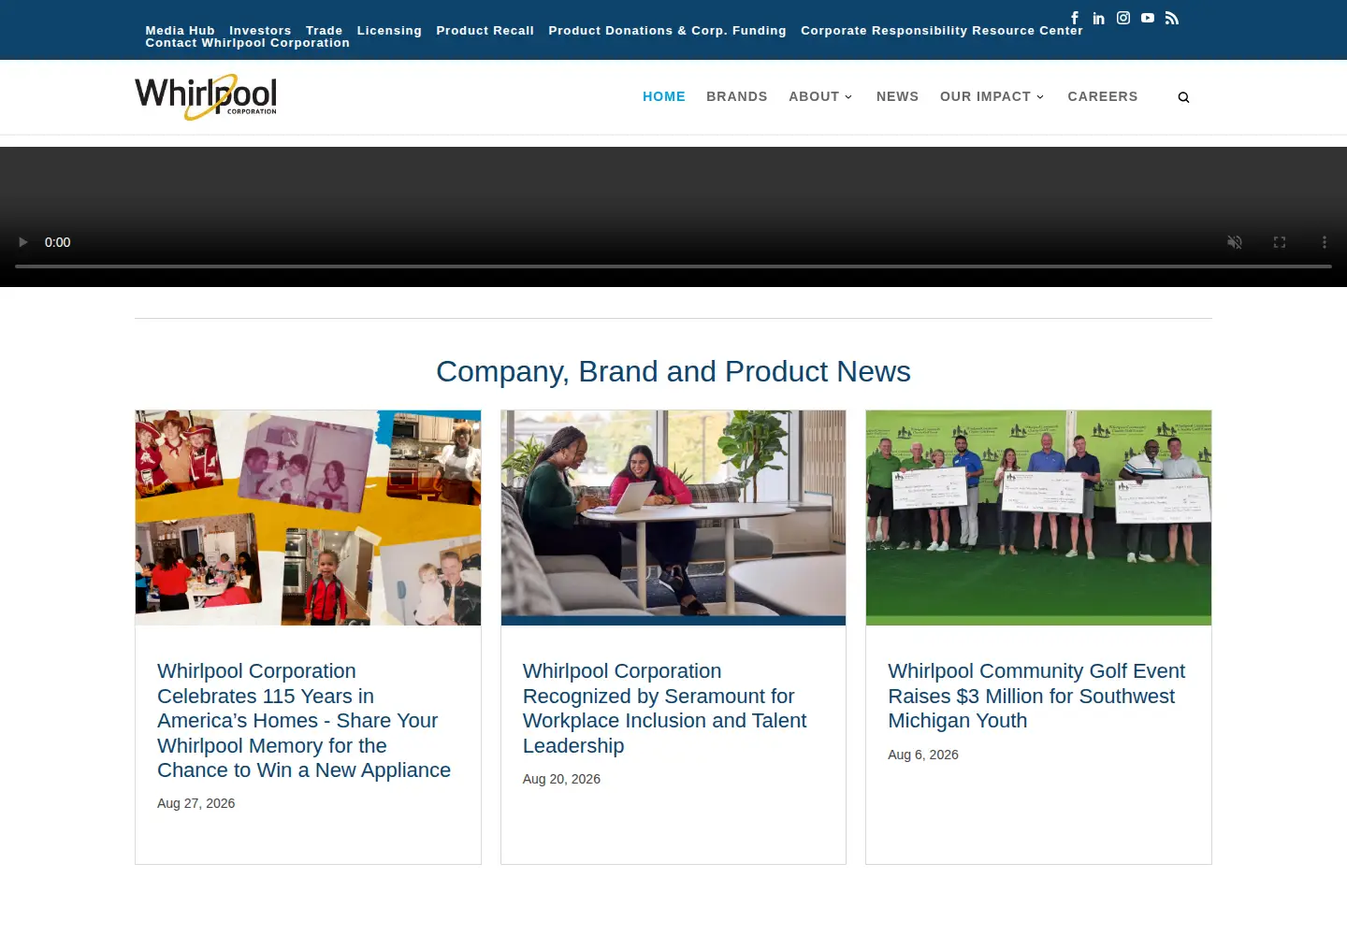
Task: Go to the Home nav item
Action: [x=664, y=96]
